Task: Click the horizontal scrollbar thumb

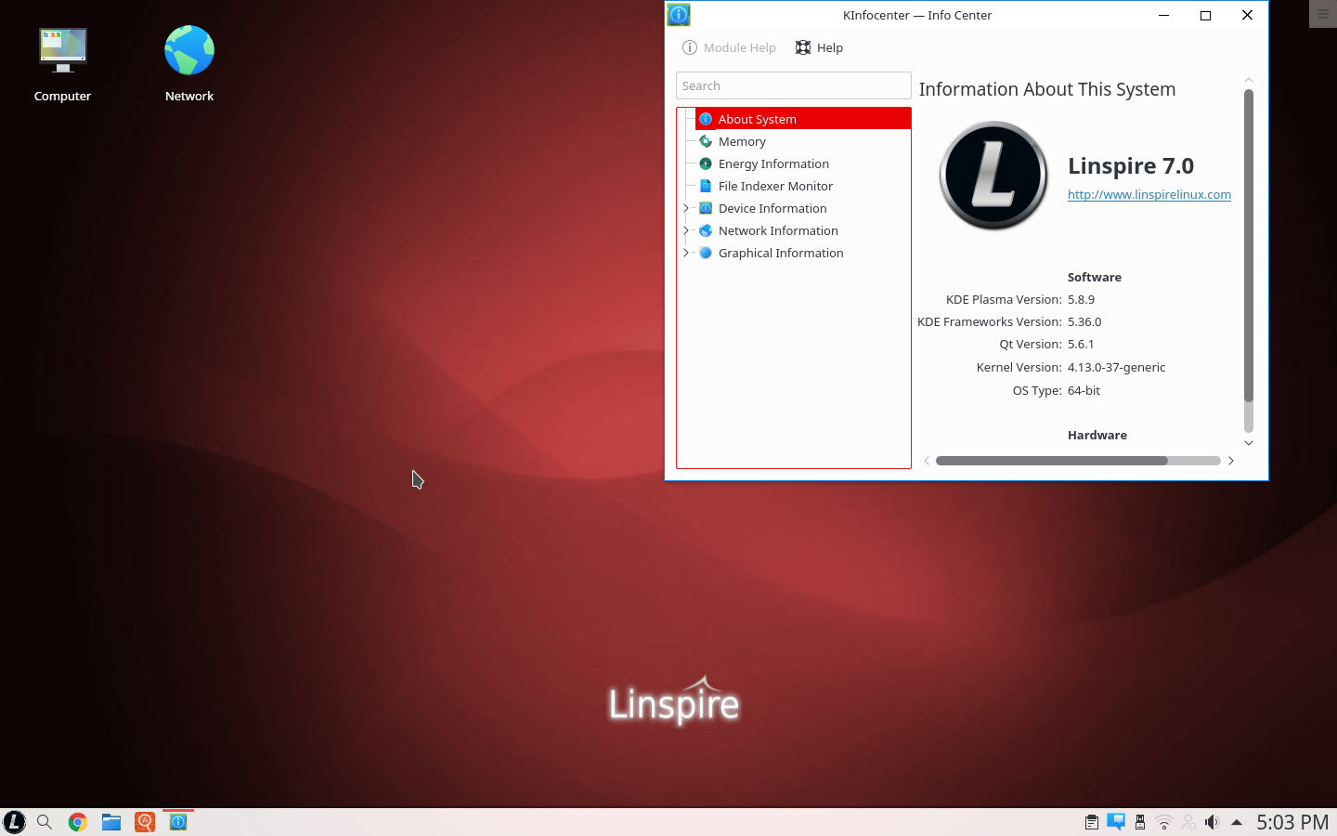Action: 1051,461
